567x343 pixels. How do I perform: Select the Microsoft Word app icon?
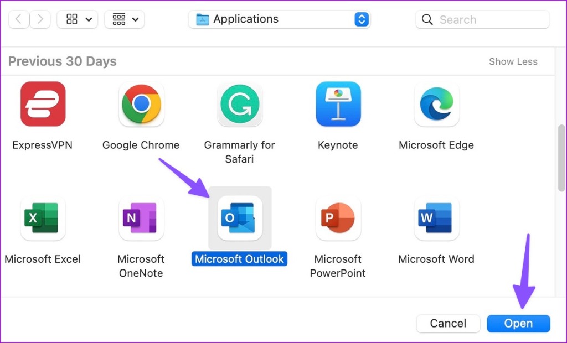point(436,218)
